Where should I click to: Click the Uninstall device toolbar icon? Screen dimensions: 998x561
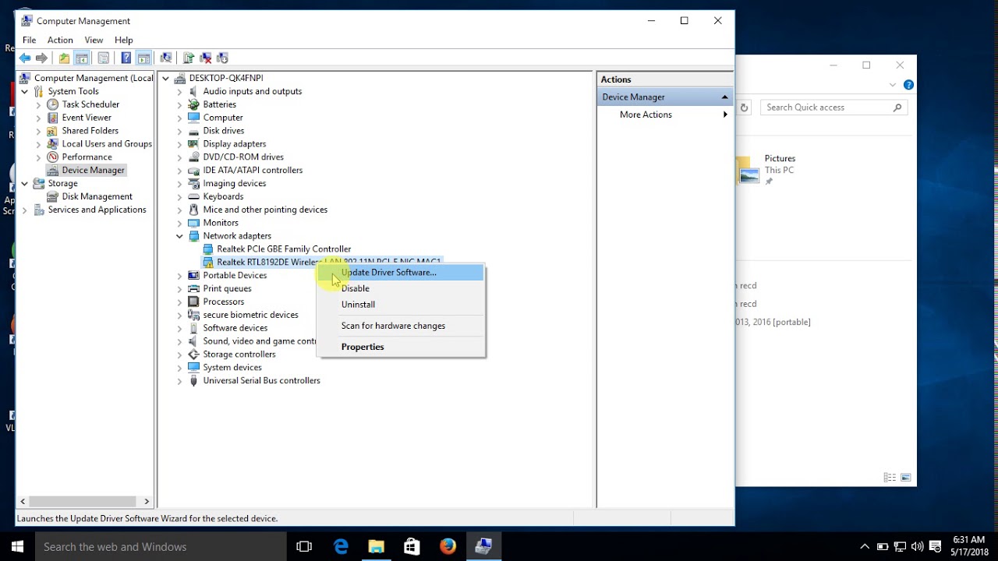click(205, 58)
